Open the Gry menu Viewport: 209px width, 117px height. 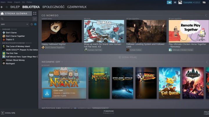click(23, 2)
